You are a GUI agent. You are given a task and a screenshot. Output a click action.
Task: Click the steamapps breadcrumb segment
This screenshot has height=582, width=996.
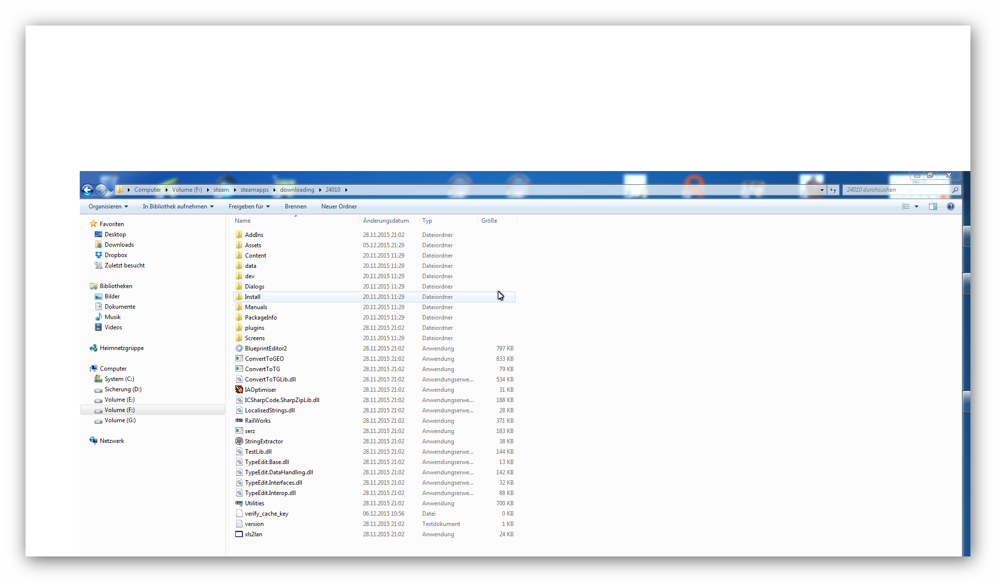(x=254, y=190)
